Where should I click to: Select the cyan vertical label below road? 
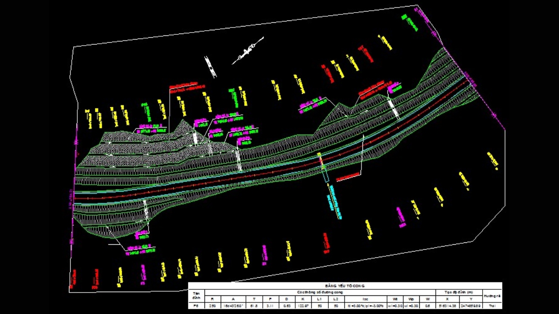(x=335, y=200)
